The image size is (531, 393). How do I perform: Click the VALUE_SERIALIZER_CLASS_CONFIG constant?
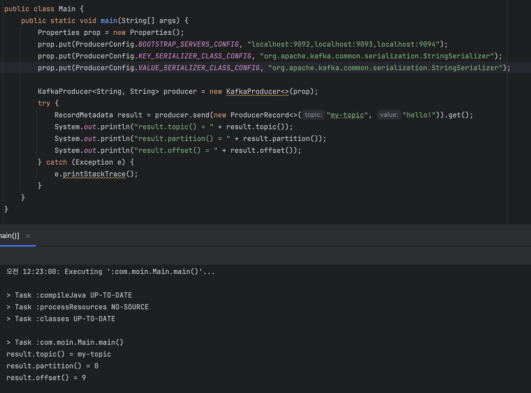tap(199, 68)
